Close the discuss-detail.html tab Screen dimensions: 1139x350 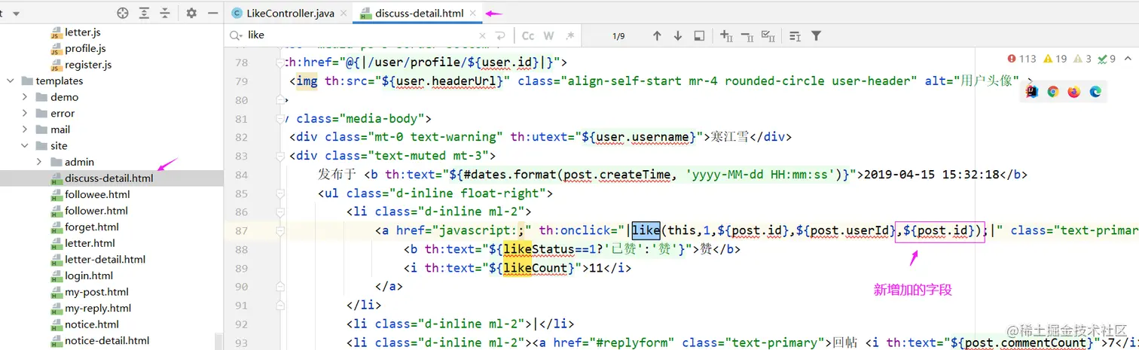473,13
